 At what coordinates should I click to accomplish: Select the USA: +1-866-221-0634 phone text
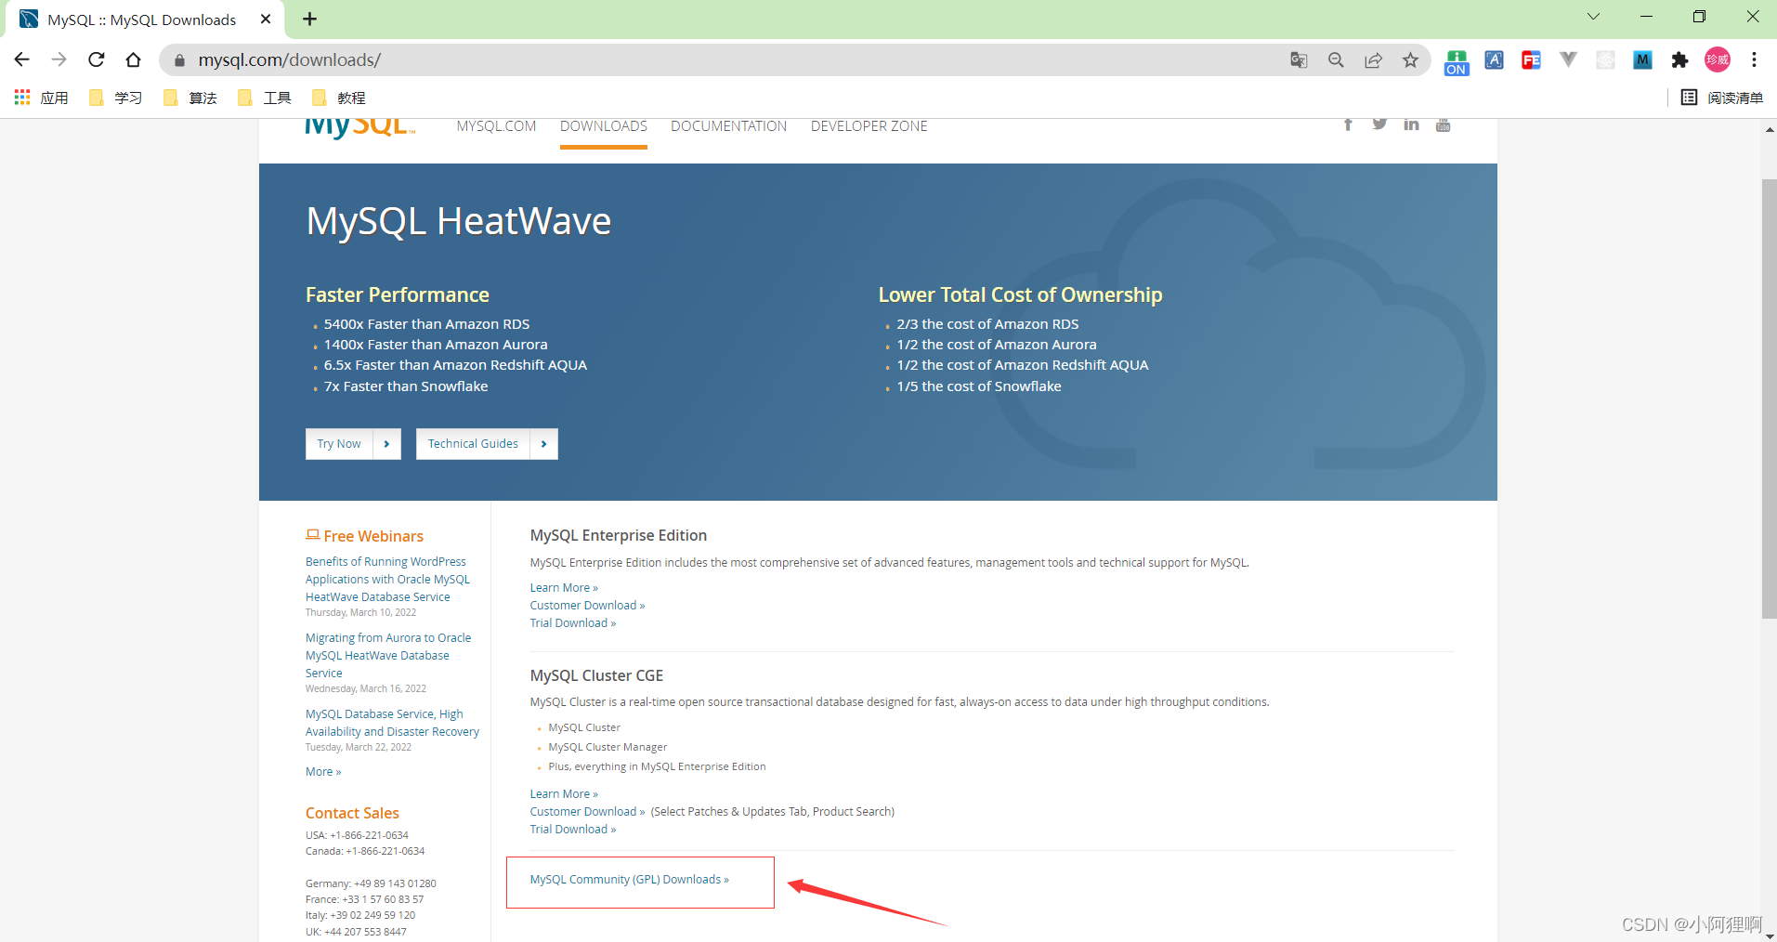pos(357,835)
